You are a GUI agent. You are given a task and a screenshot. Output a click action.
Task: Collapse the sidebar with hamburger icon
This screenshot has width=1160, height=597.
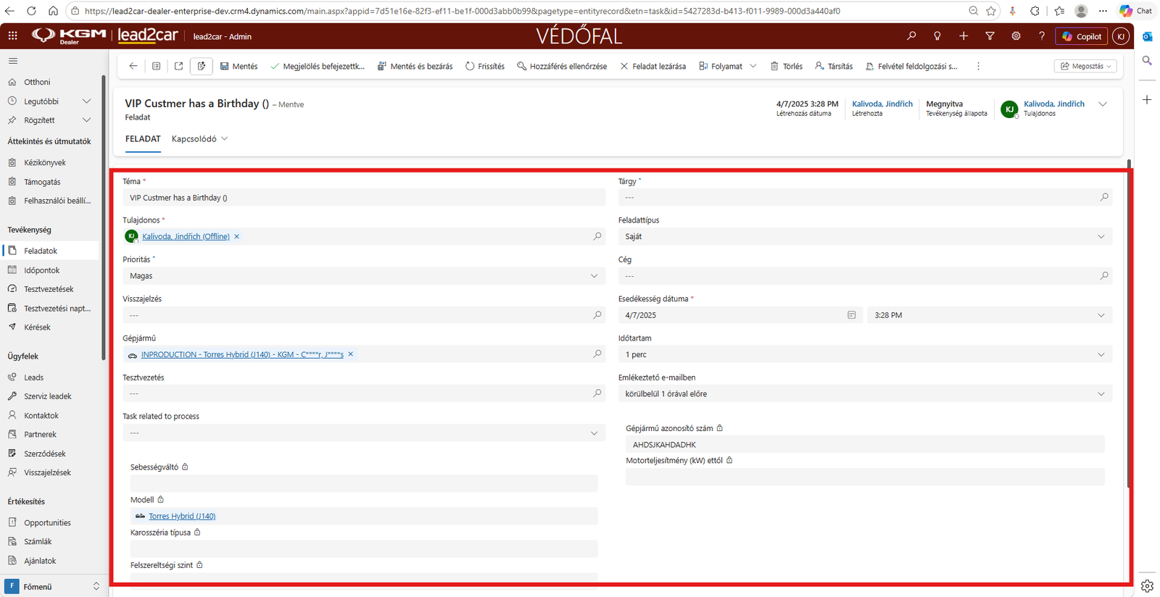pos(13,61)
